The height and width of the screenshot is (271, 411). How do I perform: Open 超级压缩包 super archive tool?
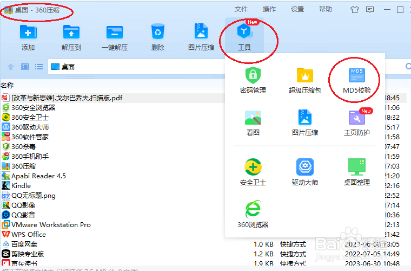click(305, 80)
